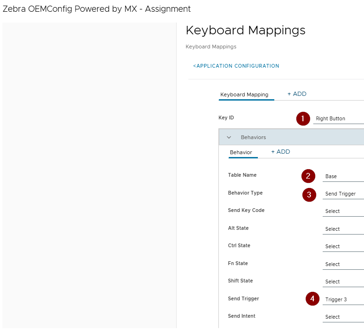Open the Key ID dropdown showing Right Button

(339, 118)
